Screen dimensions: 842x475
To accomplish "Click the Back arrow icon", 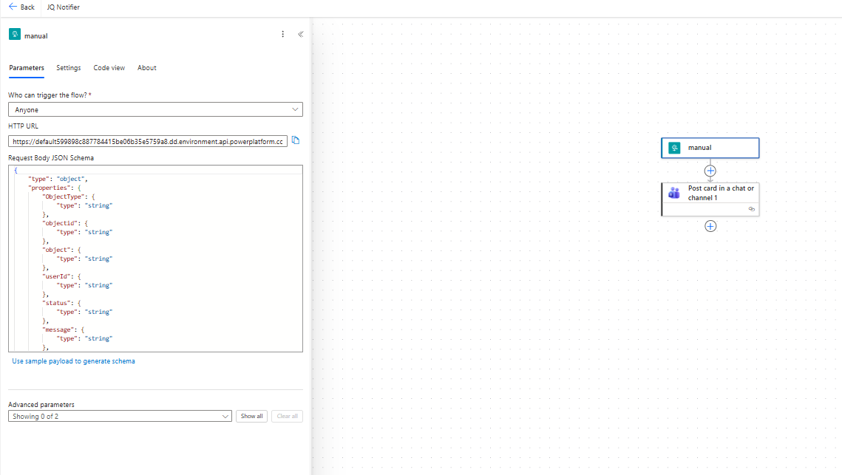I will pyautogui.click(x=13, y=7).
